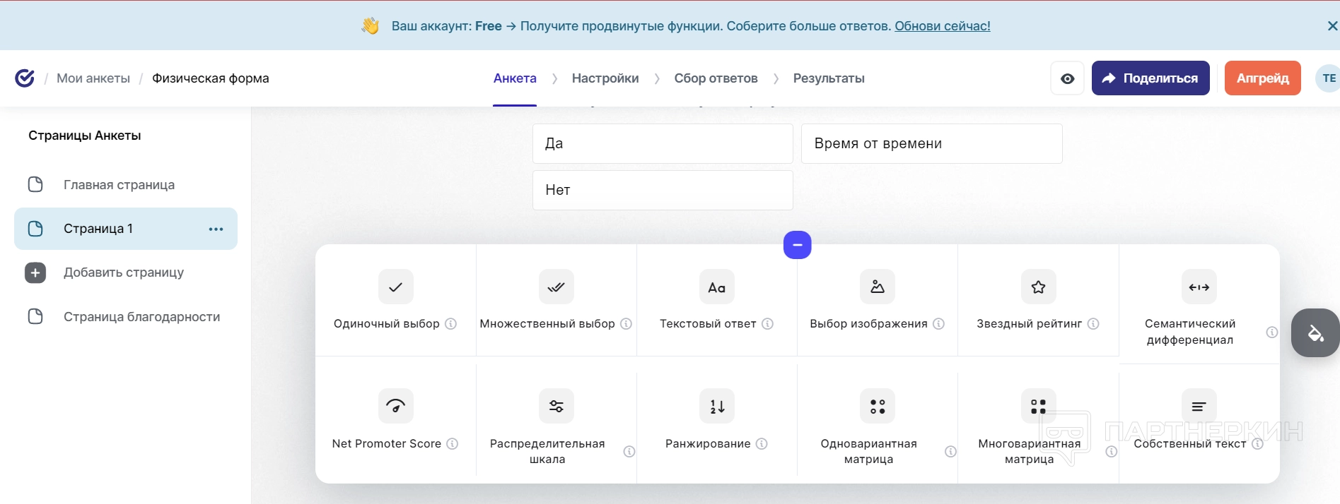Select the Star rating (Звездный рейтинг) icon
Image resolution: width=1340 pixels, height=504 pixels.
[1038, 287]
